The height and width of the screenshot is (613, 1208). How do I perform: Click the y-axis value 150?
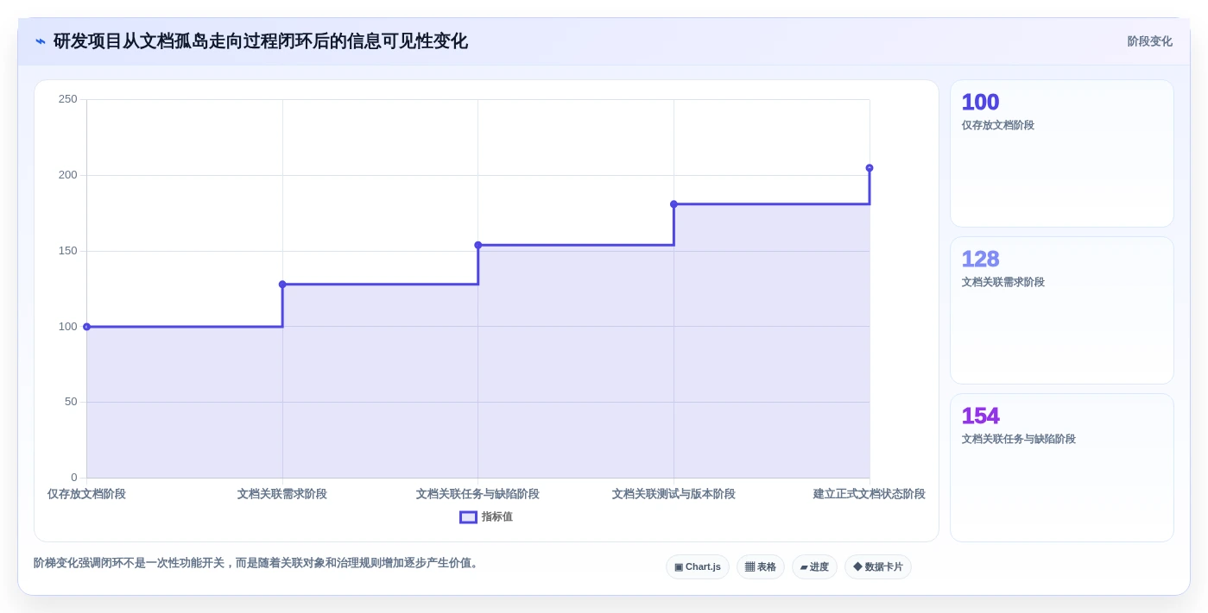click(x=67, y=251)
